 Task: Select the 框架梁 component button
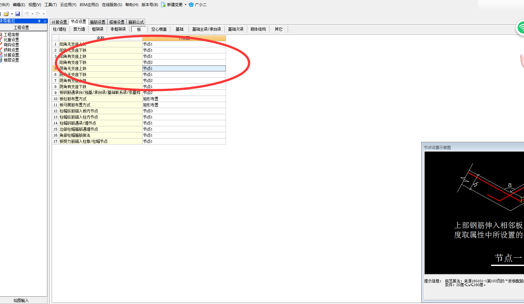pyautogui.click(x=98, y=29)
